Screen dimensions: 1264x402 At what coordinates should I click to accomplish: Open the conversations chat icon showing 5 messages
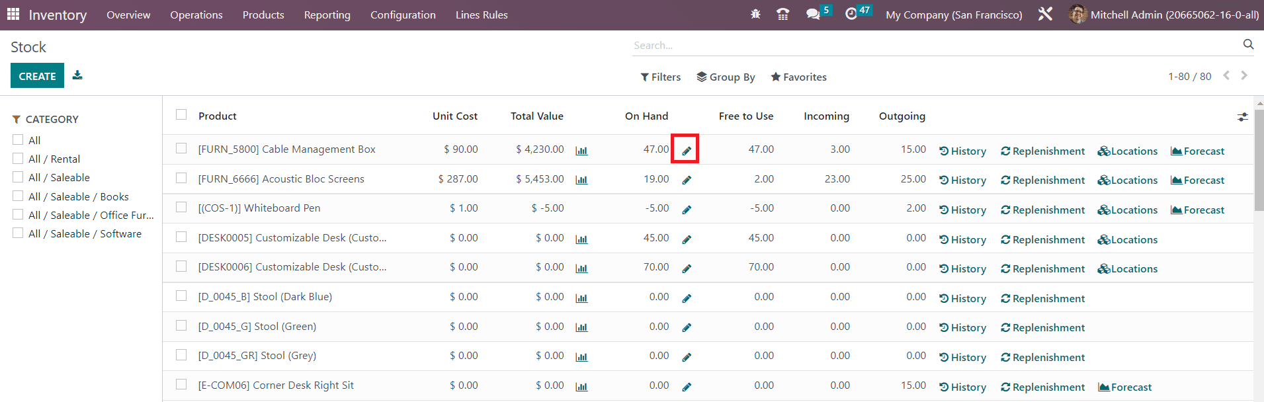point(813,15)
